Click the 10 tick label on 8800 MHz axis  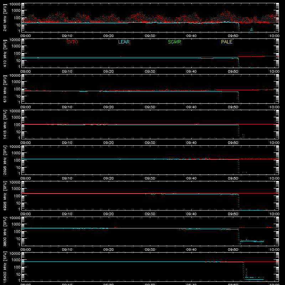tap(18, 239)
